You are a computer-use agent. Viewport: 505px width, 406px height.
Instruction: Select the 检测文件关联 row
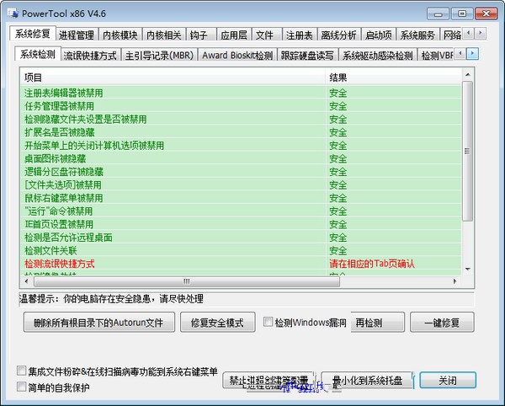tap(241, 250)
